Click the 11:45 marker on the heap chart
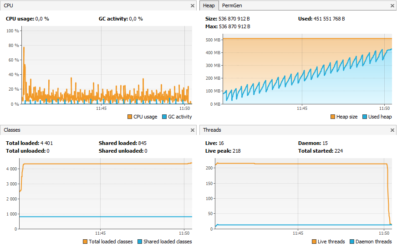 (x=302, y=108)
